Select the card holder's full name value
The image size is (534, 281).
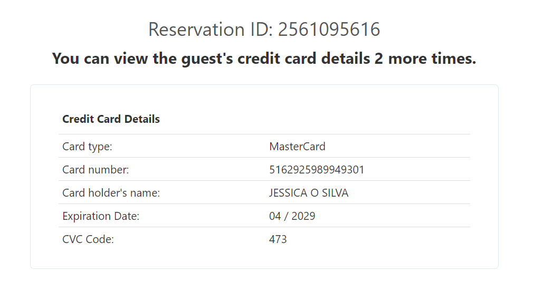pyautogui.click(x=309, y=193)
